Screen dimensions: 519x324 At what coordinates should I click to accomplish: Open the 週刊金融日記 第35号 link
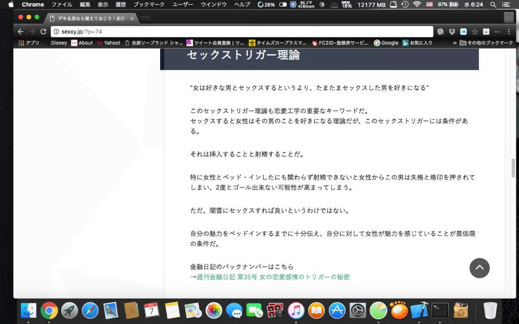(x=273, y=277)
